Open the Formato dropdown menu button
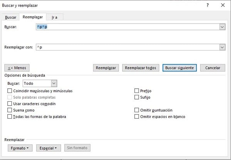Viewport: 231px width, 160px height. (20, 148)
